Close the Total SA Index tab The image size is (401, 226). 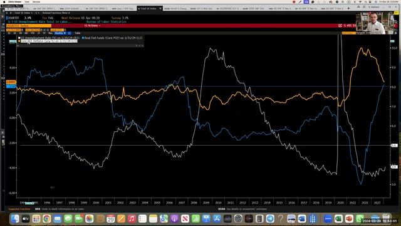pos(160,8)
